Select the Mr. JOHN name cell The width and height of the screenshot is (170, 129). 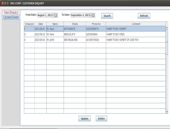pyautogui.click(x=55, y=40)
